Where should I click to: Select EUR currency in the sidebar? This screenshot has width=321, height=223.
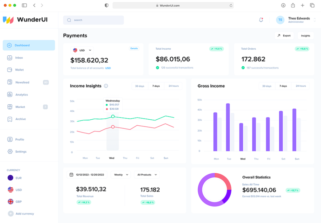(x=18, y=178)
